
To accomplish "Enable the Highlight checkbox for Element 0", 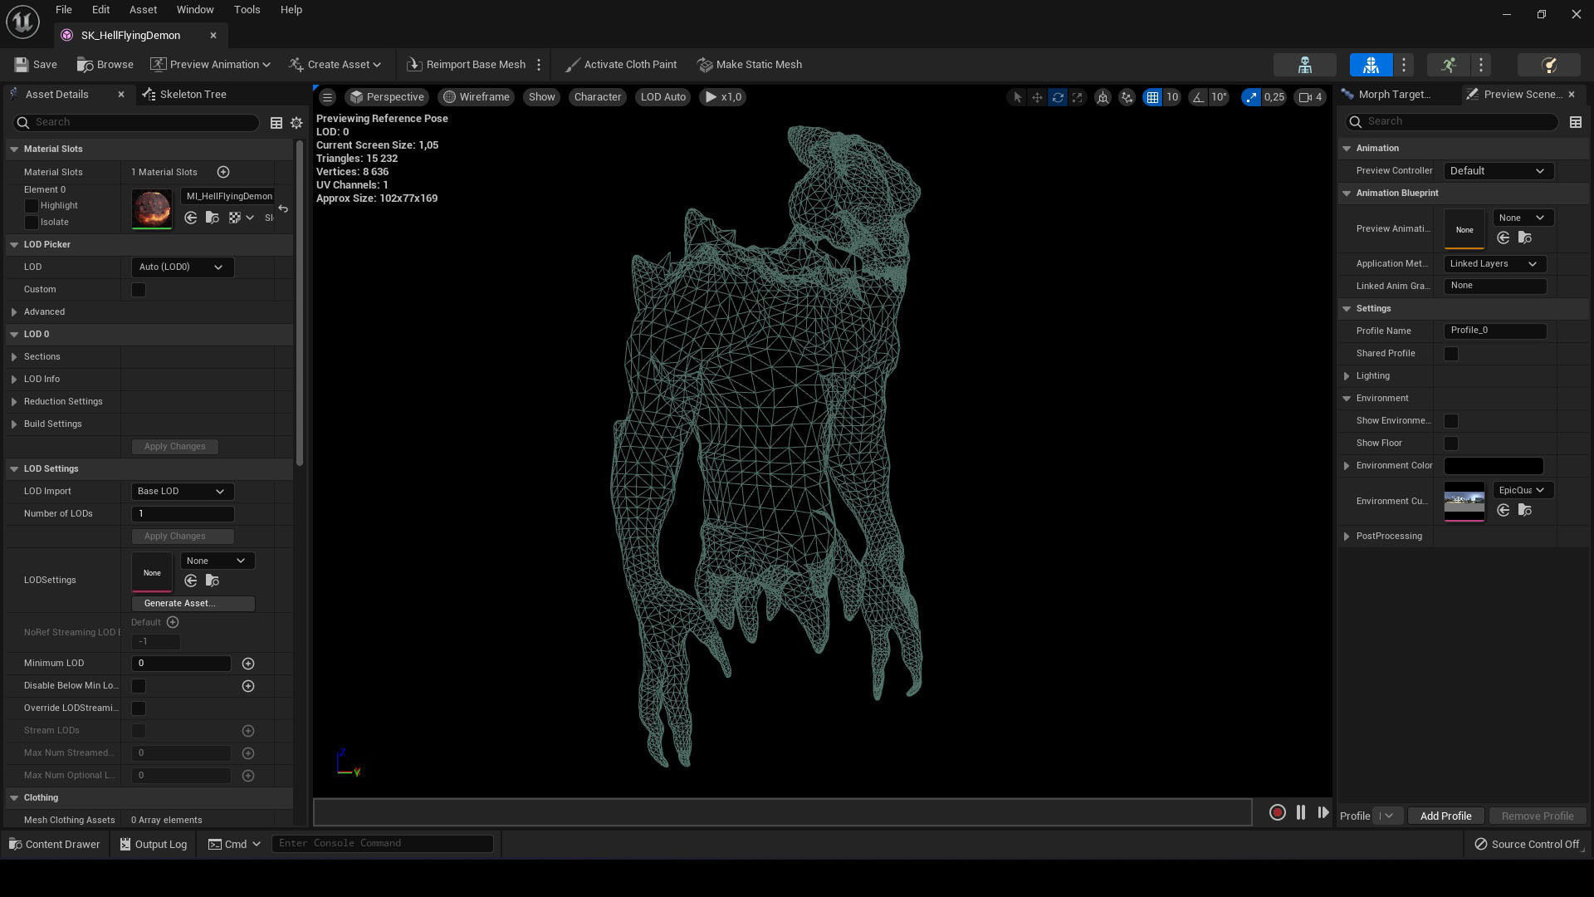I will tap(32, 206).
